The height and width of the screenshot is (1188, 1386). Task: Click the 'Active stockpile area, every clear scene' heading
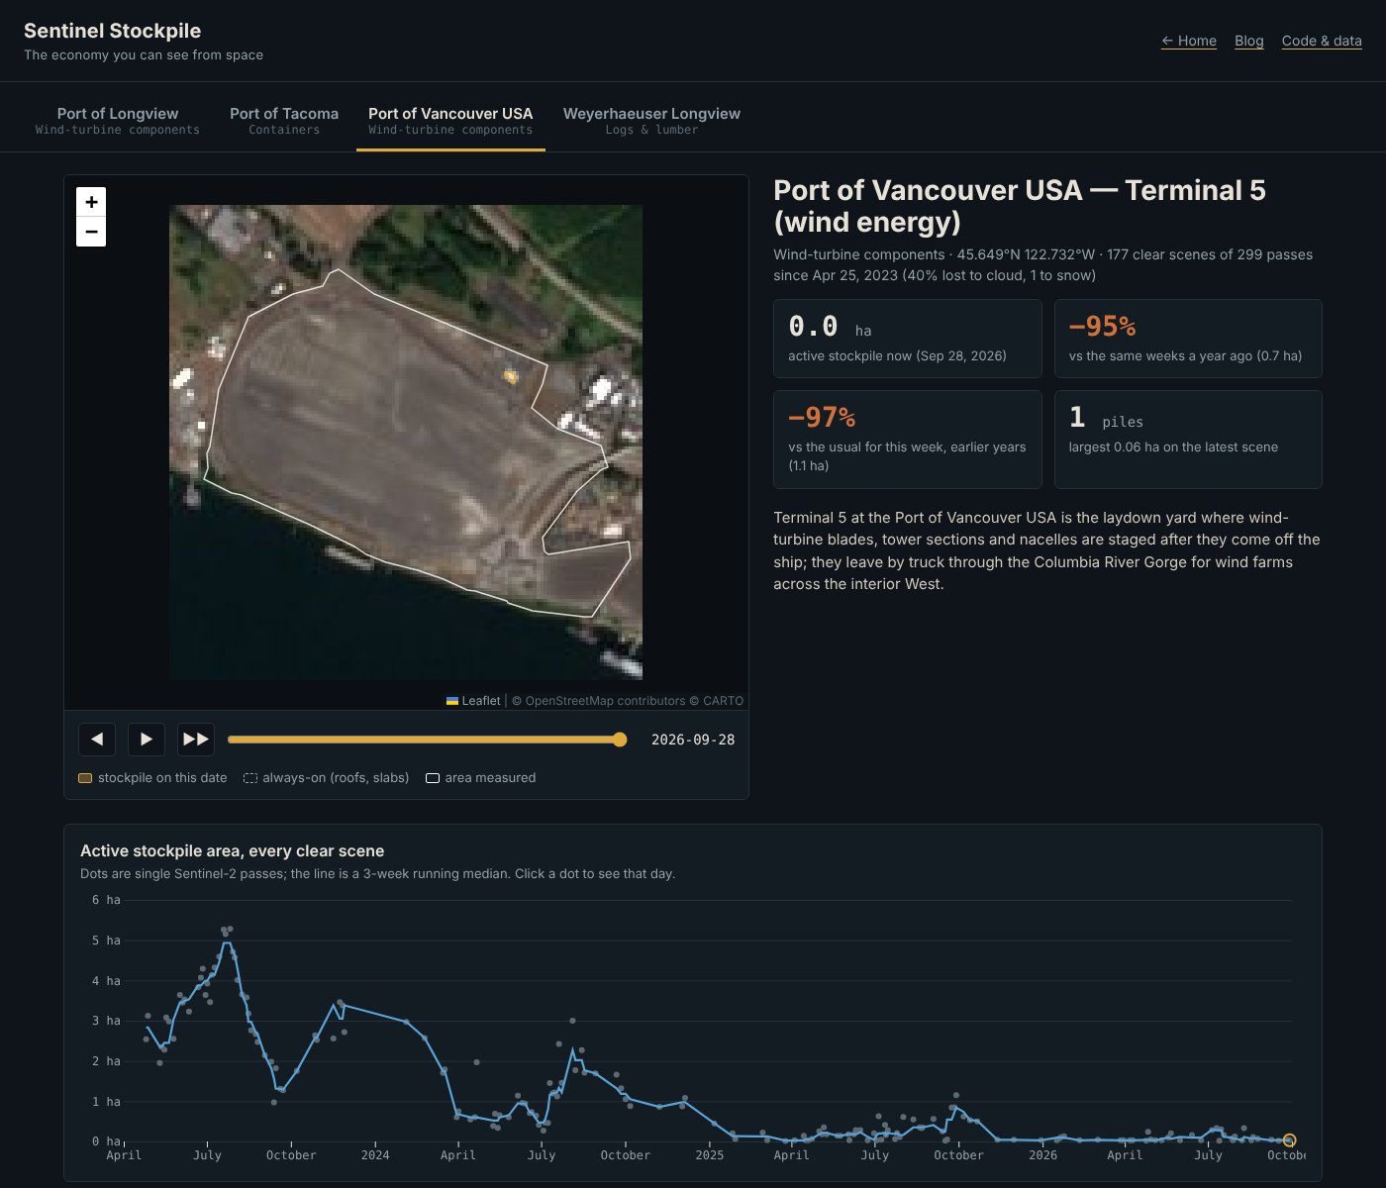232,850
